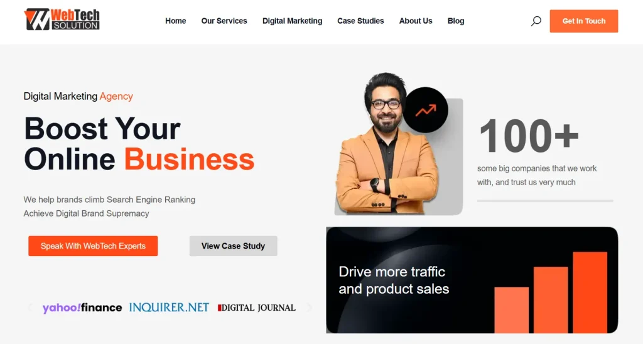Open the Case Studies menu item
The height and width of the screenshot is (344, 643).
(360, 21)
